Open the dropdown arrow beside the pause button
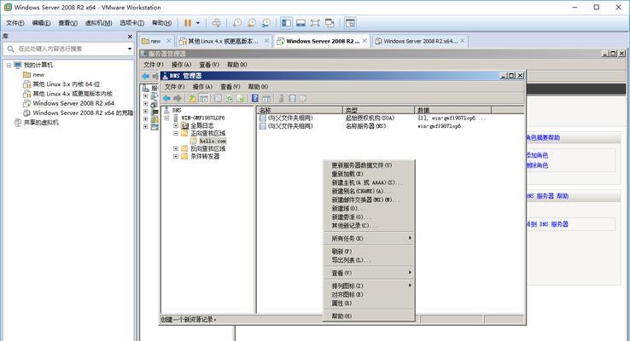 198,23
